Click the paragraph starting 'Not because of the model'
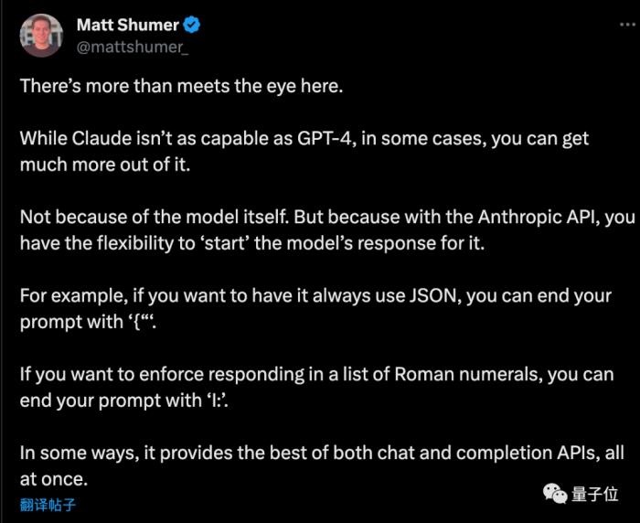The image size is (640, 523). pyautogui.click(x=327, y=229)
